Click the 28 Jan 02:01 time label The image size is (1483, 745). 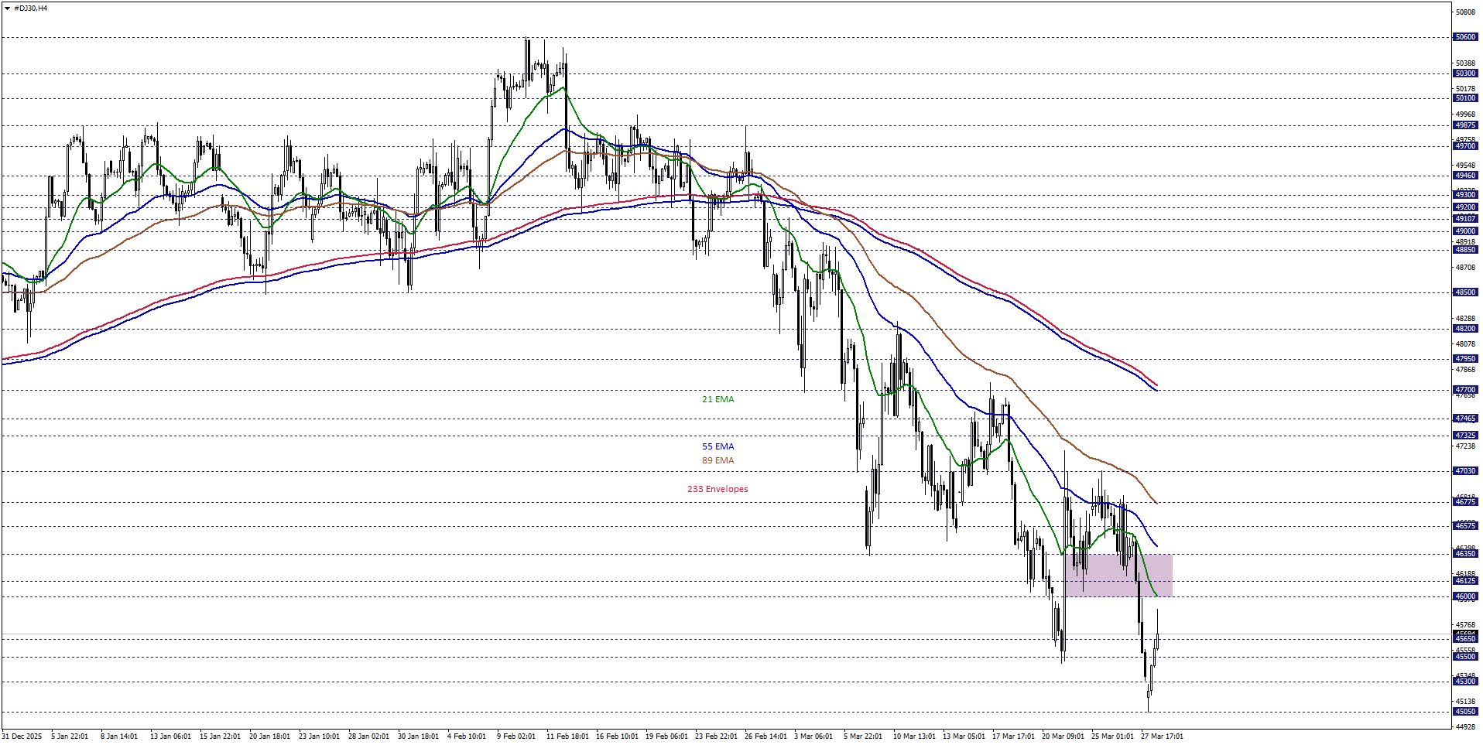[x=368, y=736]
